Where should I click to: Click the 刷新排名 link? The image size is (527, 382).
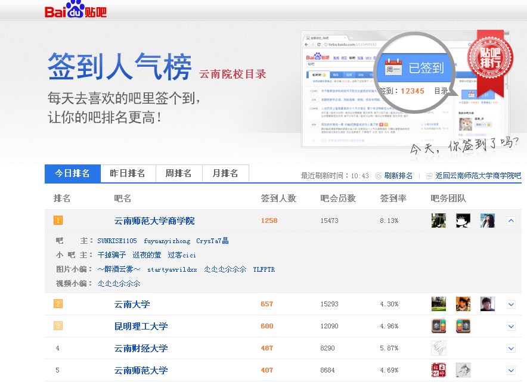pyautogui.click(x=398, y=176)
